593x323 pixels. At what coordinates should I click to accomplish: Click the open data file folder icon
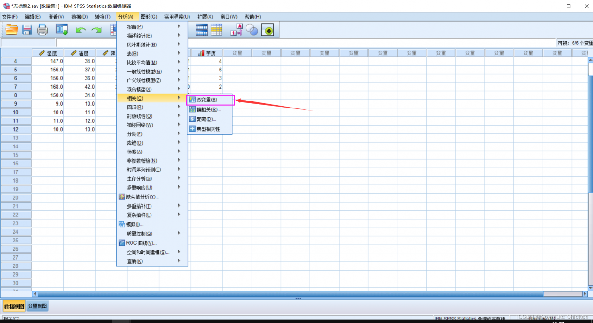(12, 30)
